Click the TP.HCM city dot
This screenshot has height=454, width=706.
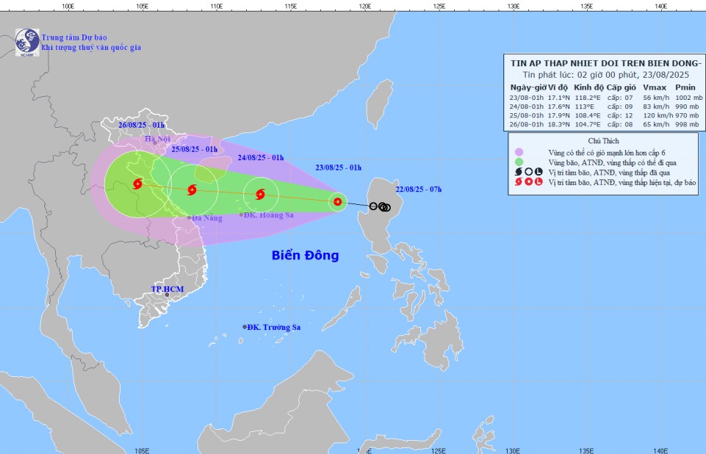pos(167,295)
